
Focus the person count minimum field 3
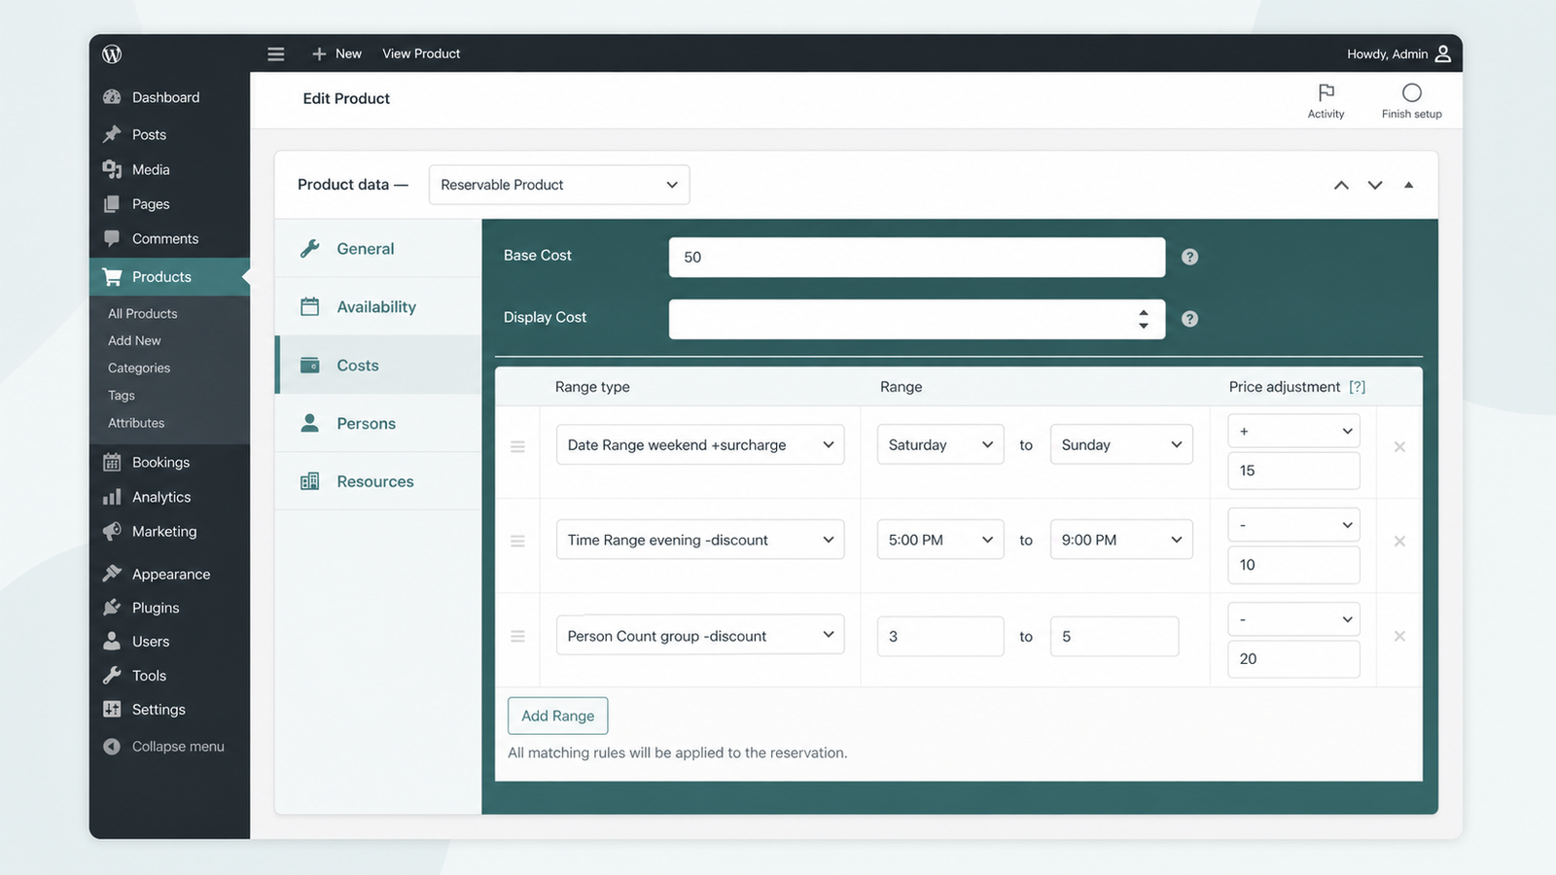tap(940, 637)
